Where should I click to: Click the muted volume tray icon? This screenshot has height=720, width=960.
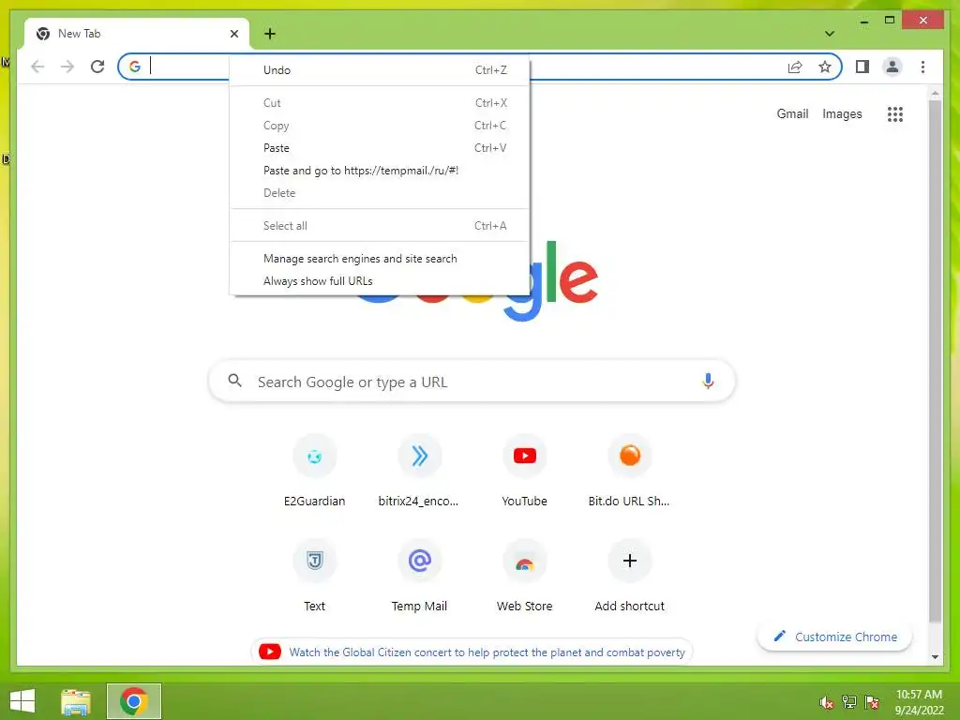point(827,702)
